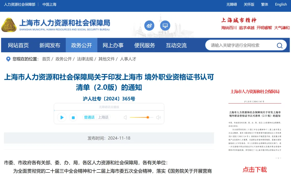Click the 无障碍 accessibility link

pyautogui.click(x=231, y=4)
